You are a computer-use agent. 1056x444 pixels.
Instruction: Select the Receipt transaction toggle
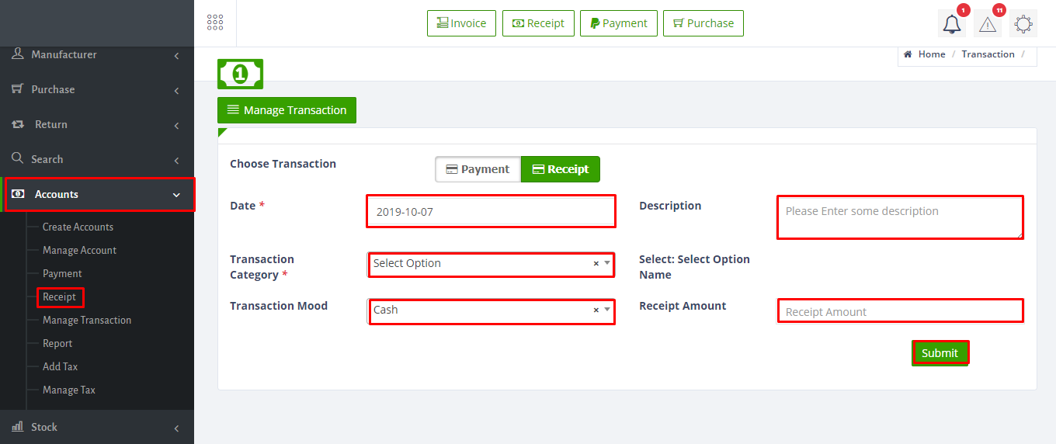(x=561, y=169)
